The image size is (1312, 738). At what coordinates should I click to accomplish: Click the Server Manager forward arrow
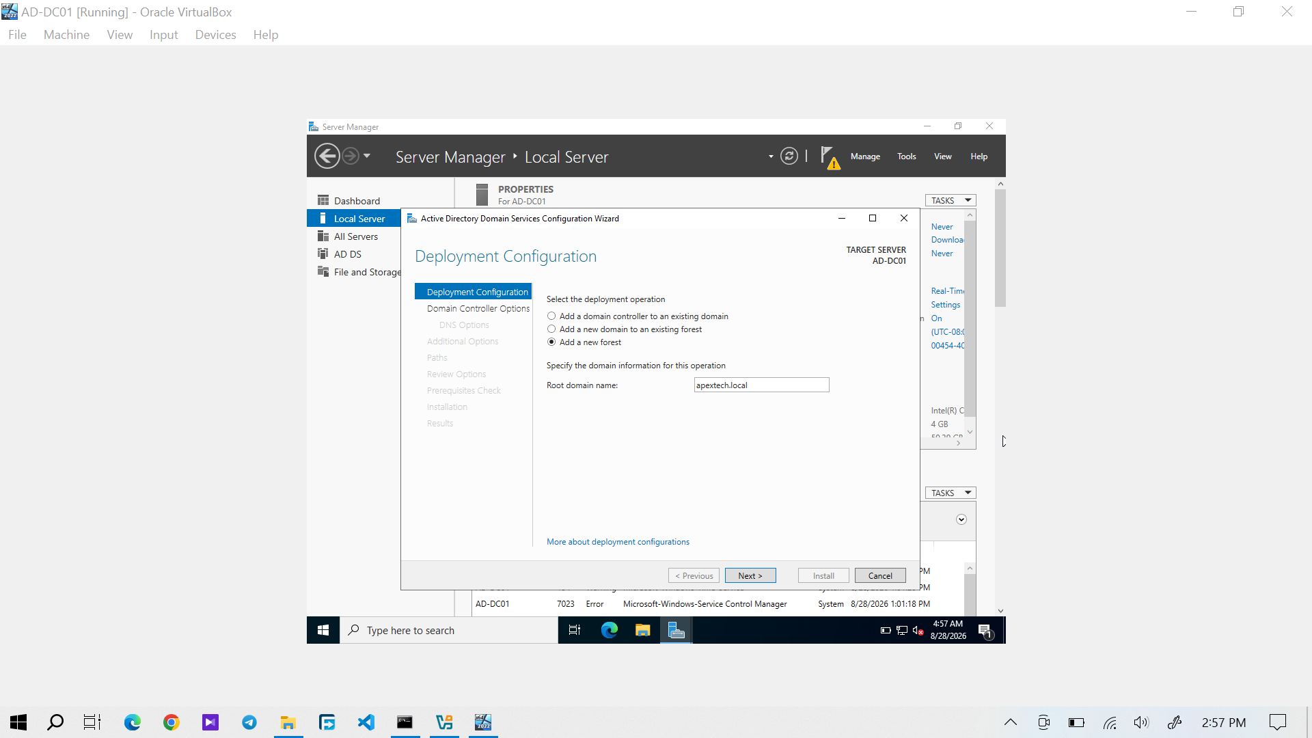pos(350,156)
